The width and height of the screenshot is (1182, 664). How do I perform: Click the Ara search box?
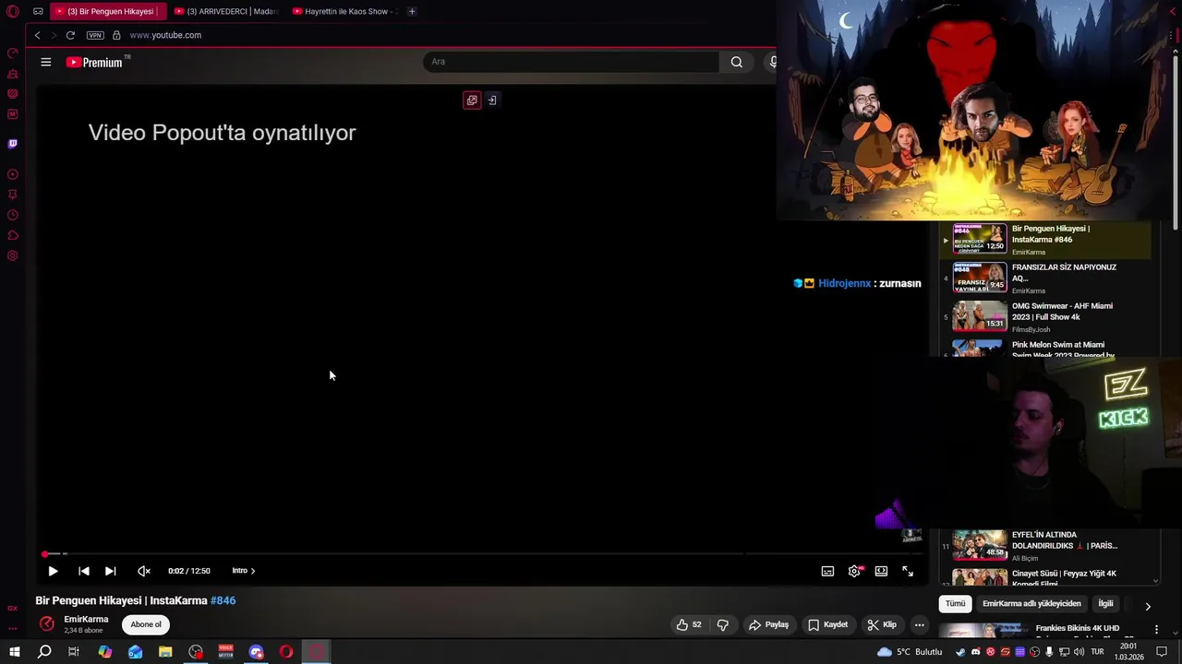tap(571, 62)
